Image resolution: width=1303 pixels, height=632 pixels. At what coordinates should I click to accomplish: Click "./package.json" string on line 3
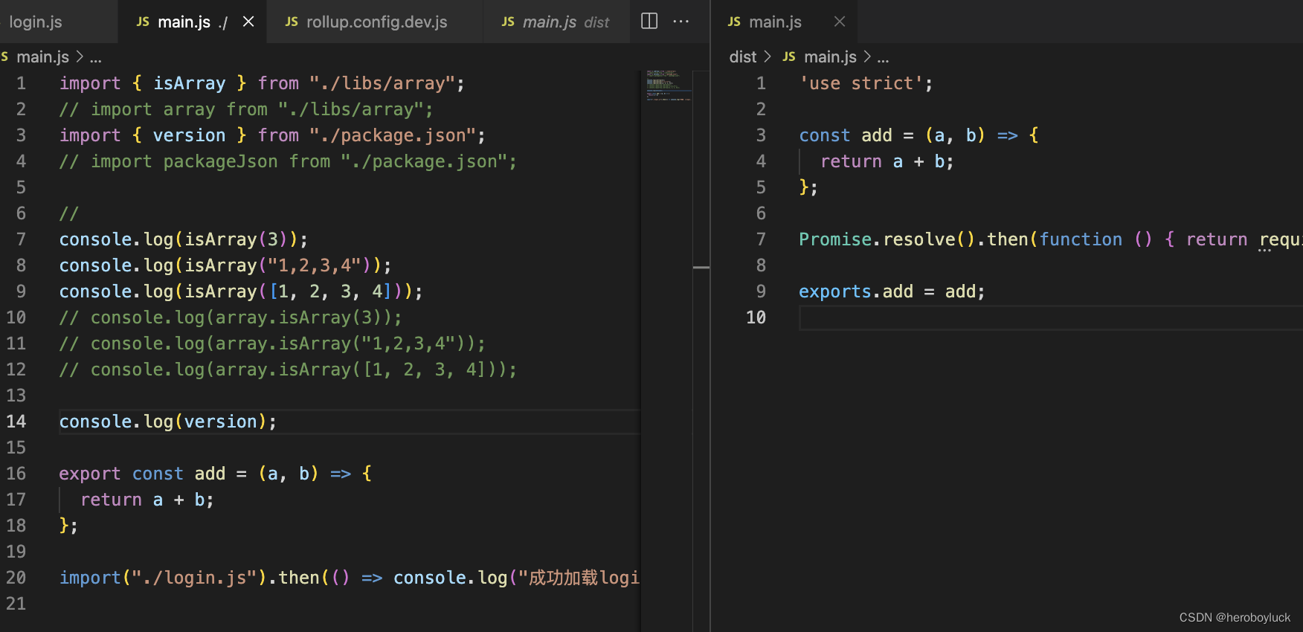click(x=393, y=135)
